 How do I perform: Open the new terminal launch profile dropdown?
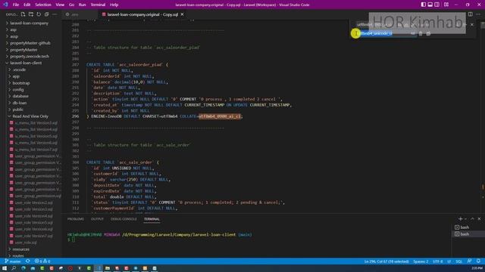click(465, 219)
